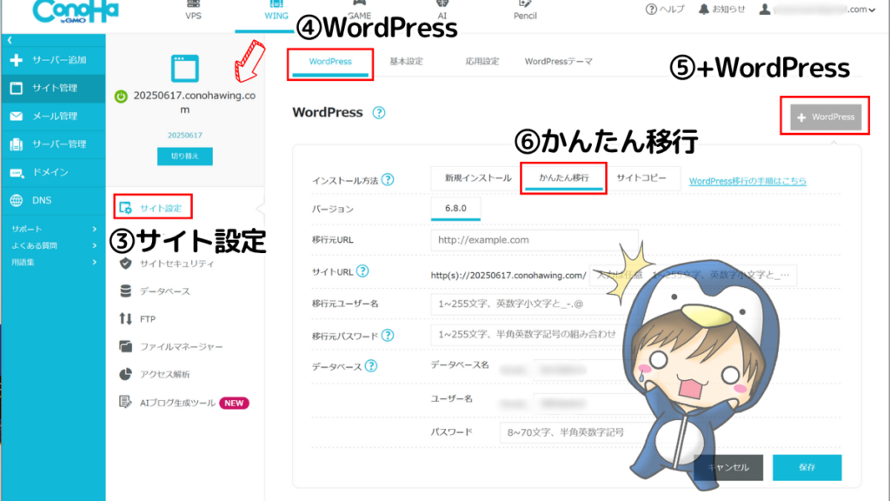Click the アクセス解析 pie chart icon

125,374
